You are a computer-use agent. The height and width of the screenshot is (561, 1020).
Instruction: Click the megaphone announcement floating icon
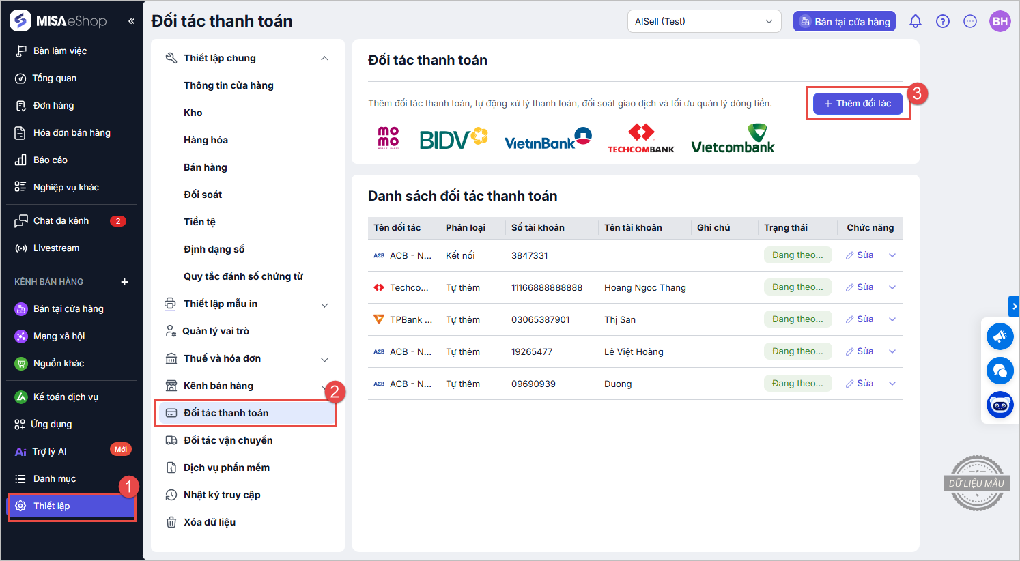click(1000, 336)
